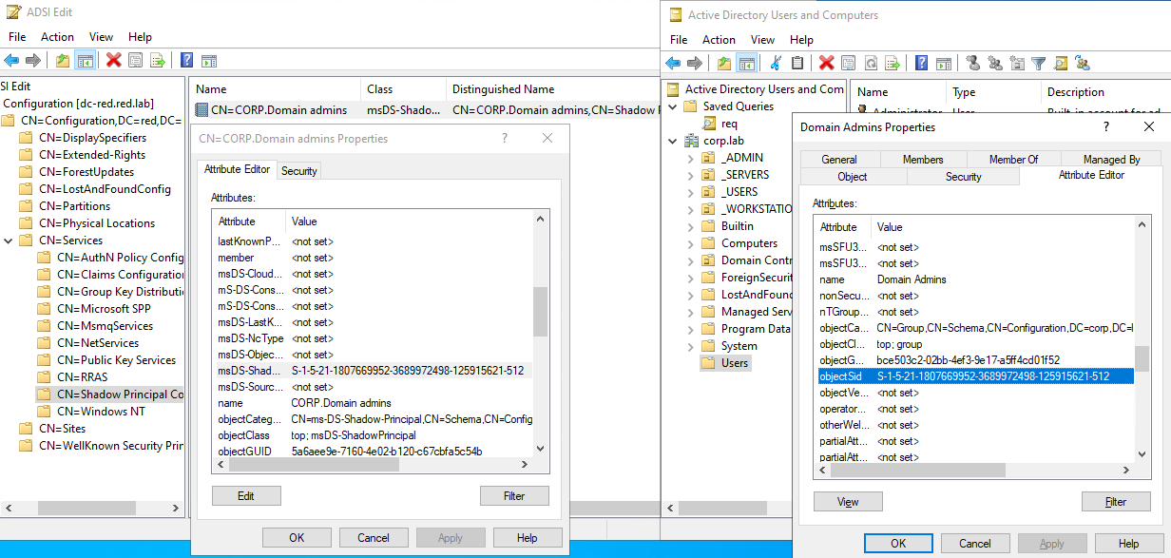The image size is (1171, 558).
Task: Open the Security tab in CN=CORP.Domain admins Properties
Action: coord(298,171)
